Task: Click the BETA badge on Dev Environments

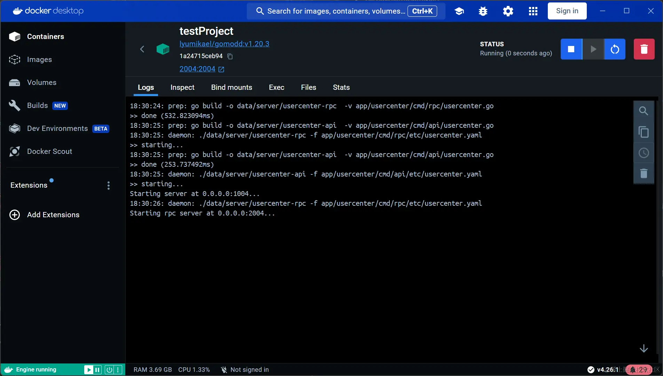Action: (101, 129)
